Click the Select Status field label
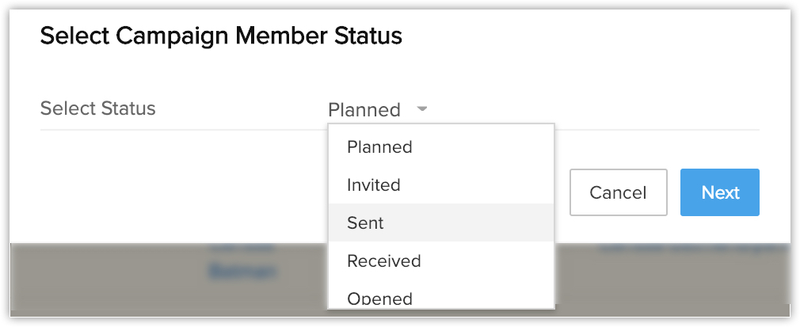Image resolution: width=800 pixels, height=327 pixels. pyautogui.click(x=98, y=108)
